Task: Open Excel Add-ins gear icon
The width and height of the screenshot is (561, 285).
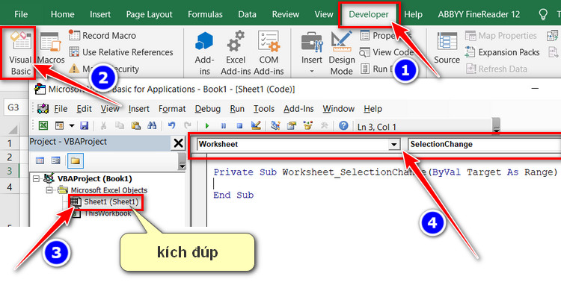Action: click(x=236, y=53)
